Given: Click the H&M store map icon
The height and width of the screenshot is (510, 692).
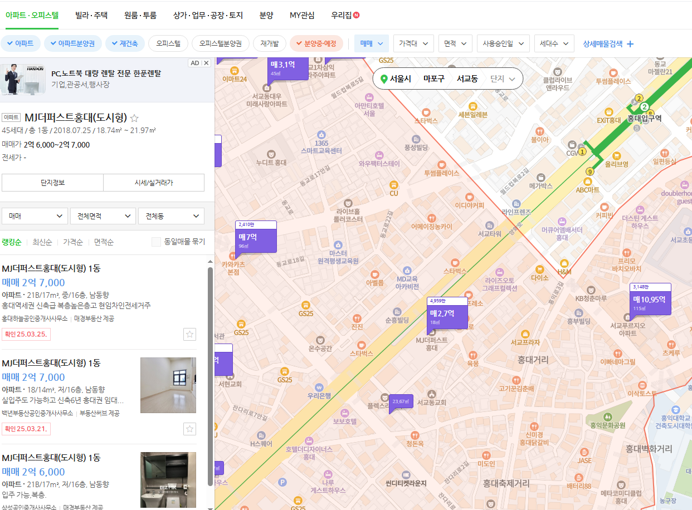Looking at the screenshot, I should click(564, 263).
